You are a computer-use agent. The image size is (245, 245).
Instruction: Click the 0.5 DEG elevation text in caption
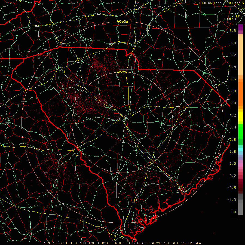[136, 243]
